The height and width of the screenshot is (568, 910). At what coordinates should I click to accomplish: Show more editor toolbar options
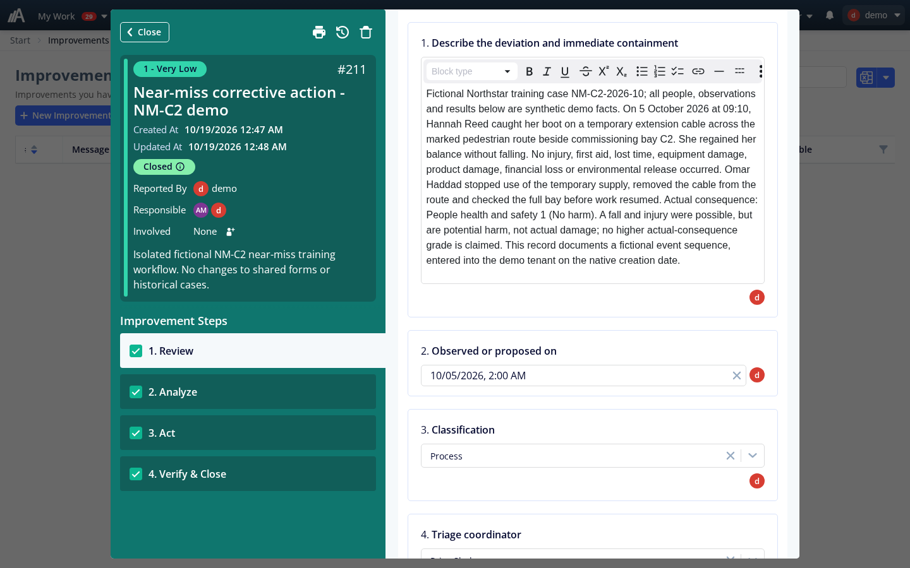tap(761, 71)
